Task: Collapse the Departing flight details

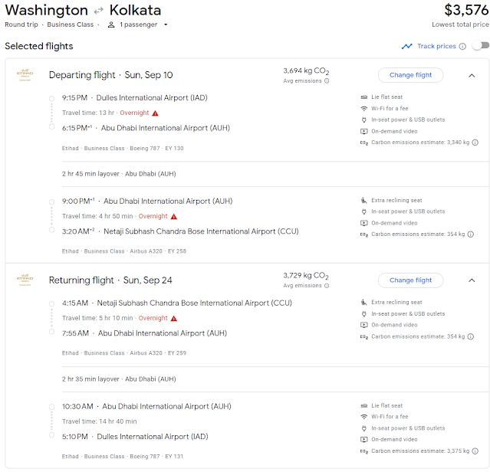Action: [471, 75]
